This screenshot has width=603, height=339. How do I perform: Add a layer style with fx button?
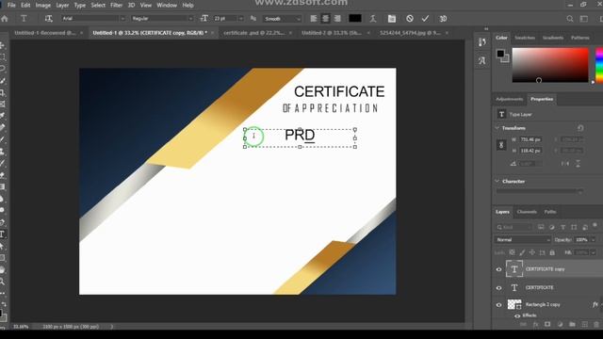(535, 324)
